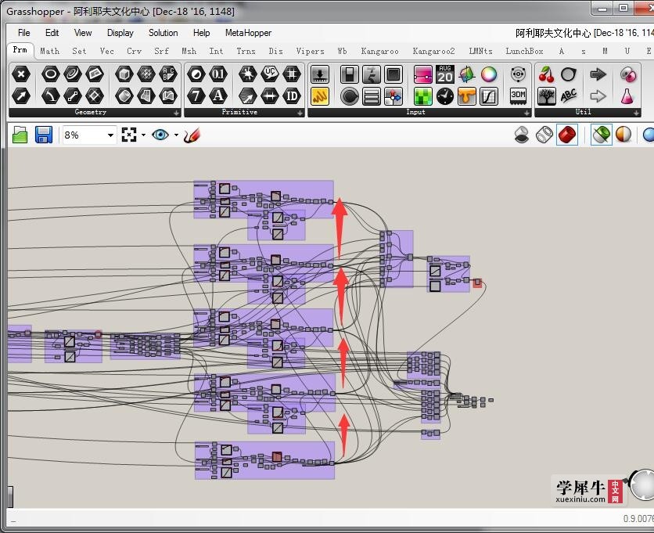Image resolution: width=654 pixels, height=533 pixels.
Task: Pick the Control Knob input icon
Action: point(349,96)
